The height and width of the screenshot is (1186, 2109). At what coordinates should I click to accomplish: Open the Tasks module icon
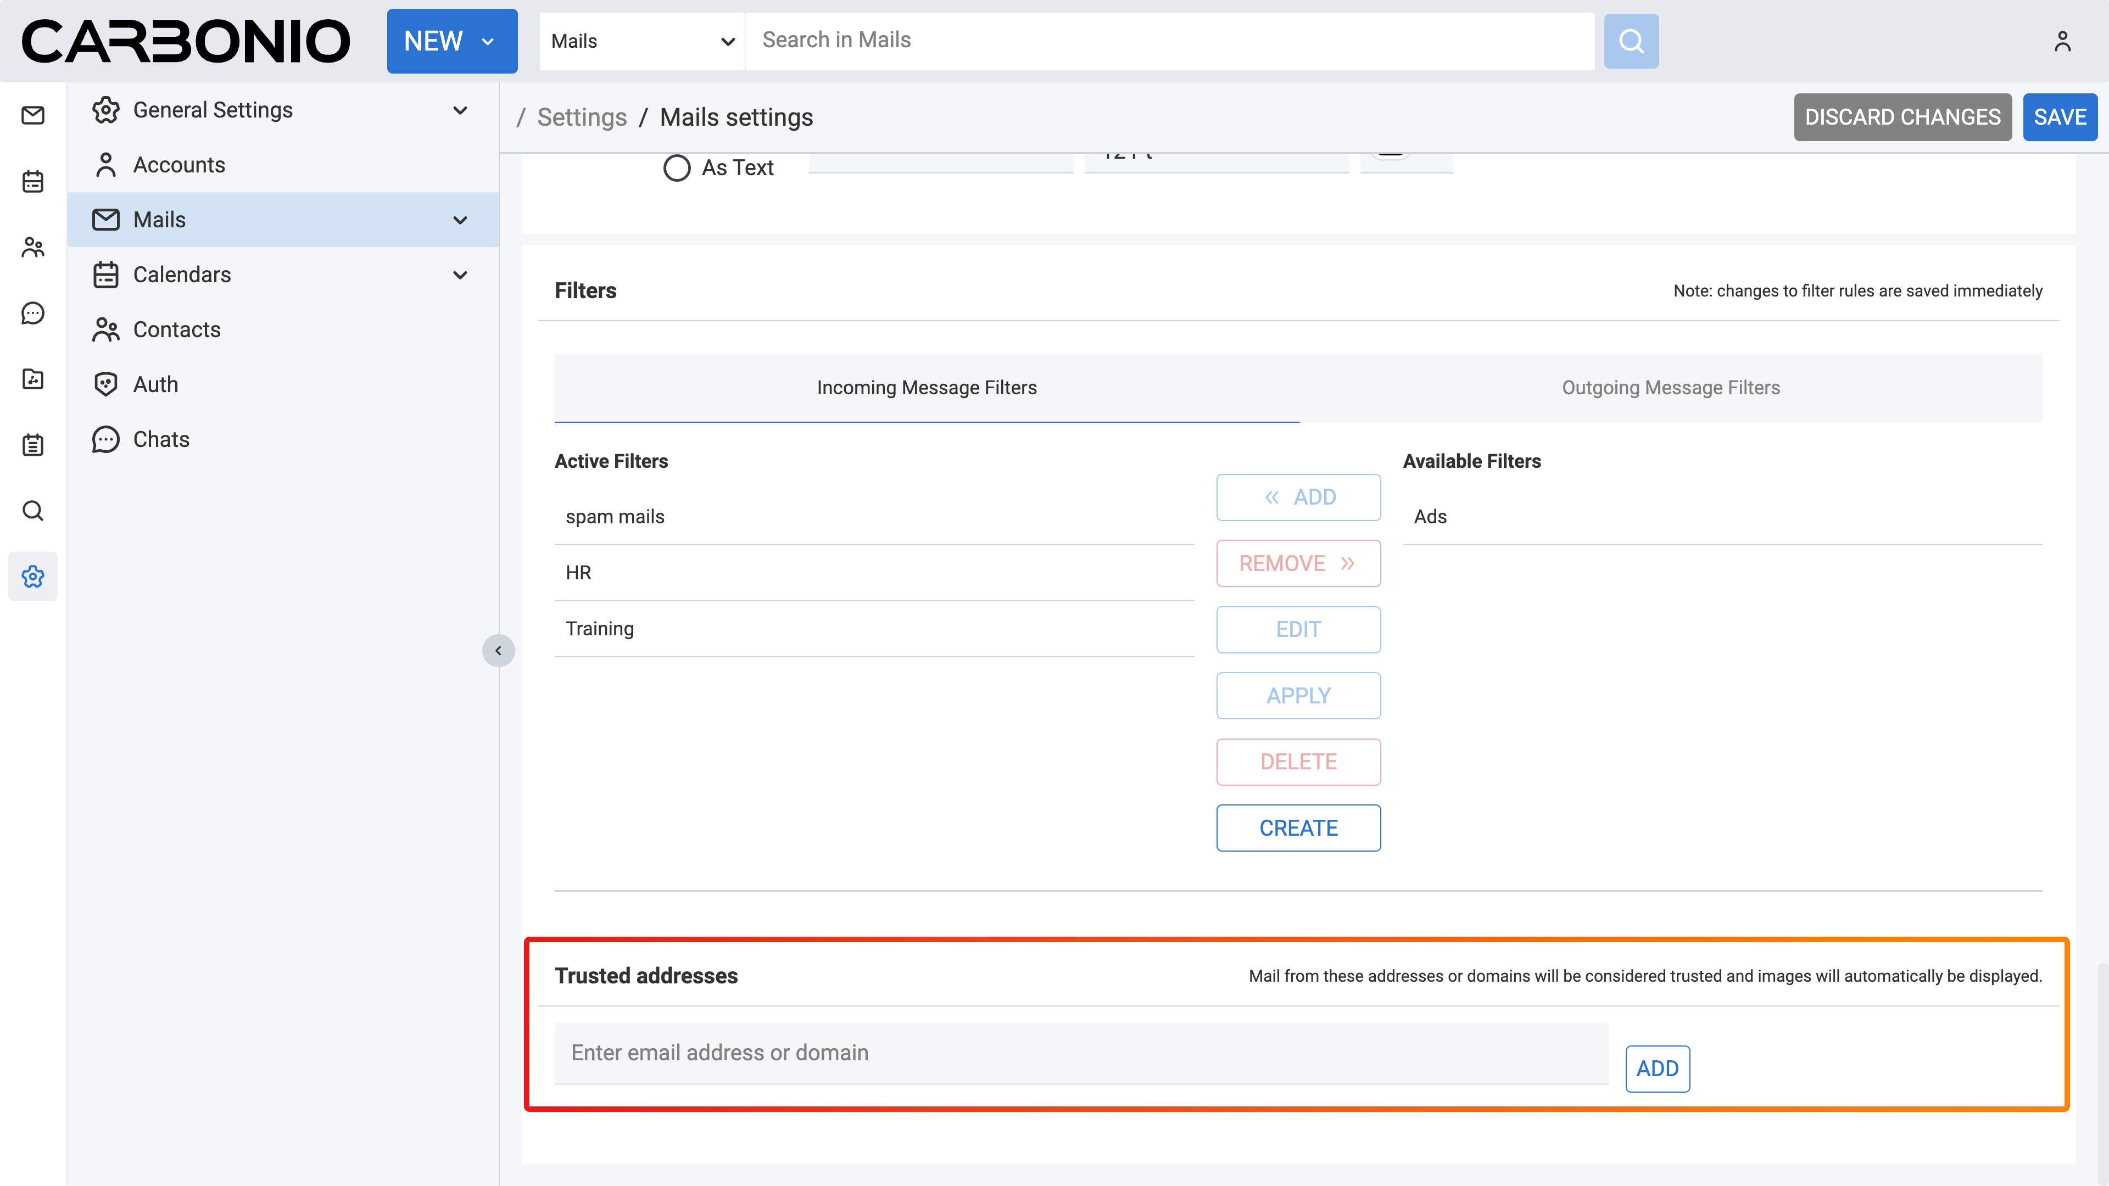(33, 445)
